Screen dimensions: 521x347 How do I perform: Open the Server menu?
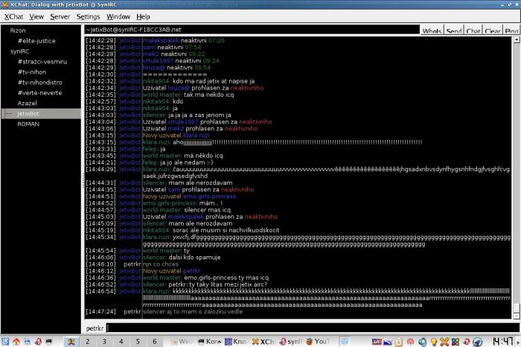[60, 16]
